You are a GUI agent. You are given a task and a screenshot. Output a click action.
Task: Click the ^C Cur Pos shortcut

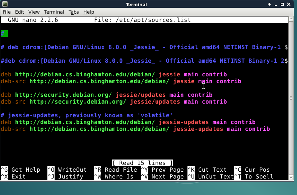(252, 170)
